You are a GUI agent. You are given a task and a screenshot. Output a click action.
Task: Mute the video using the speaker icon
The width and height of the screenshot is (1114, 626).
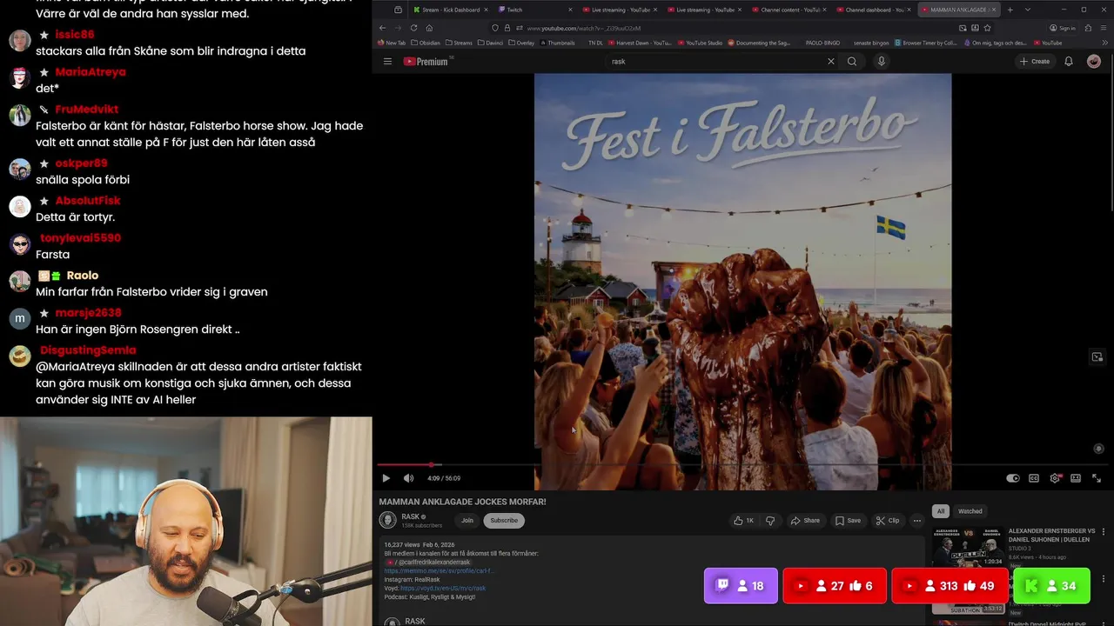(408, 478)
